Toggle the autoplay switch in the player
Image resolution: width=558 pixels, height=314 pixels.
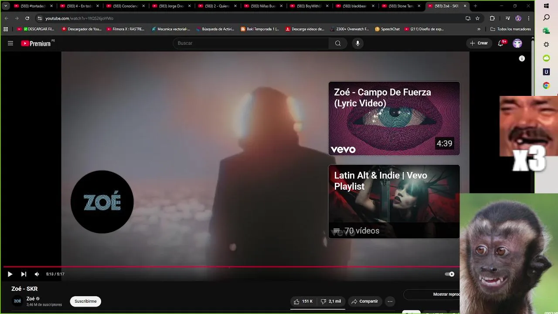[x=449, y=274]
